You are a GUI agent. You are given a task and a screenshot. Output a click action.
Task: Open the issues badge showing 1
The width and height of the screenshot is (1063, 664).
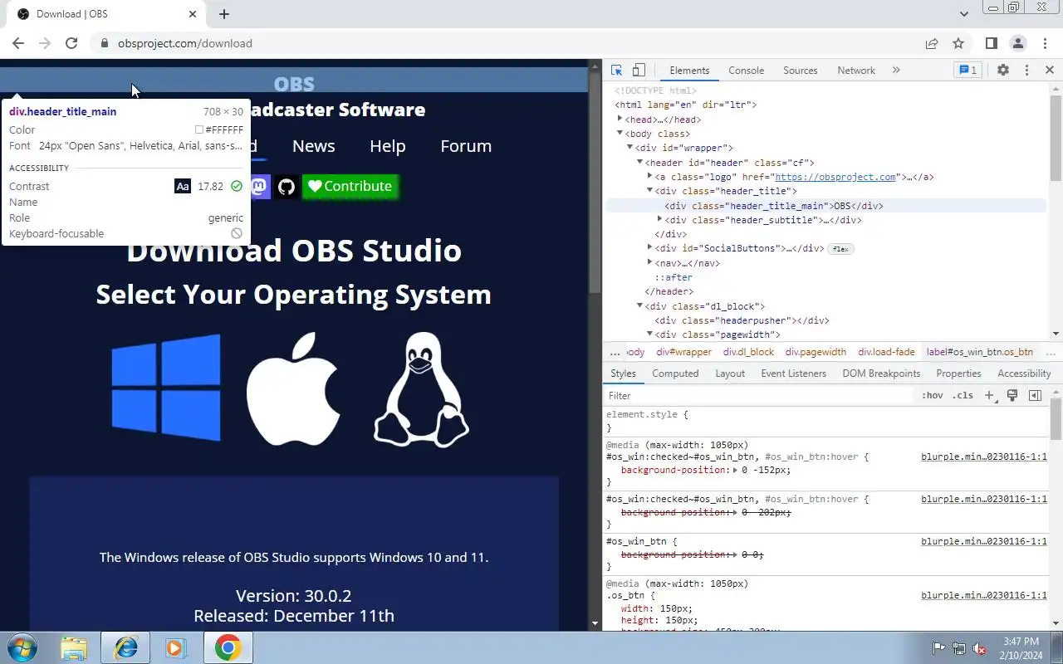(x=967, y=71)
